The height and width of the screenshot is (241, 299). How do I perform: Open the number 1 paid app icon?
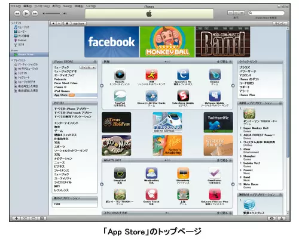point(249,113)
